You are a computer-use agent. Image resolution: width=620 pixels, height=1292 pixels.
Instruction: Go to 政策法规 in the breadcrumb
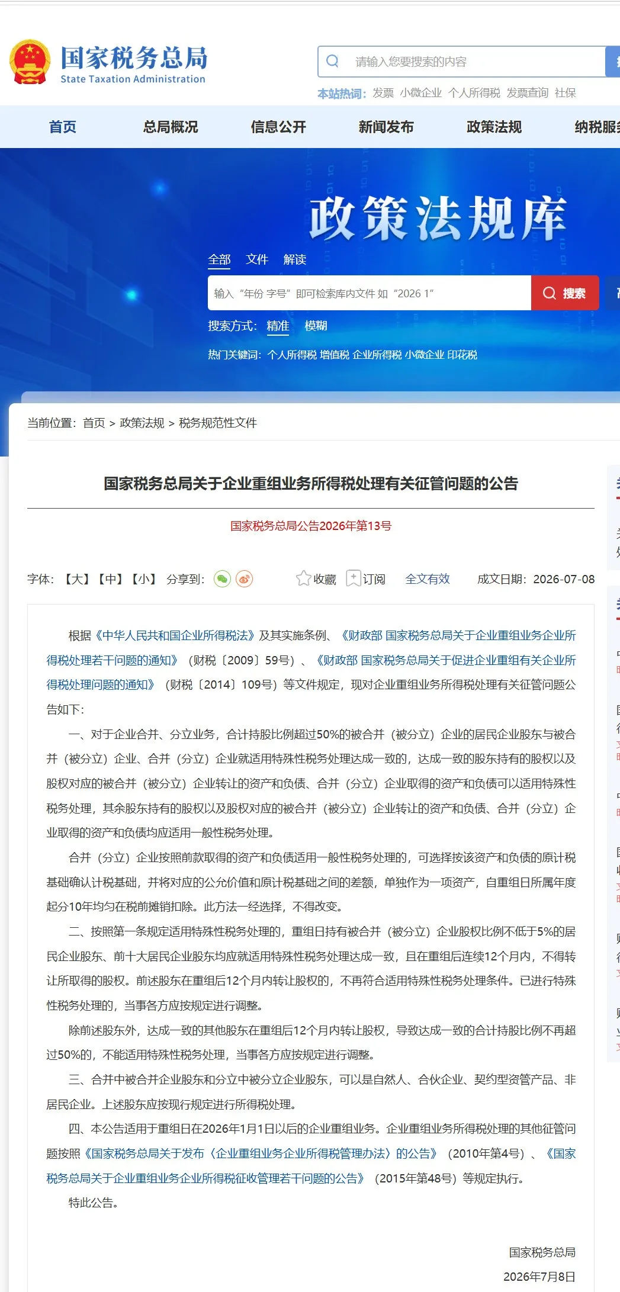pyautogui.click(x=142, y=423)
